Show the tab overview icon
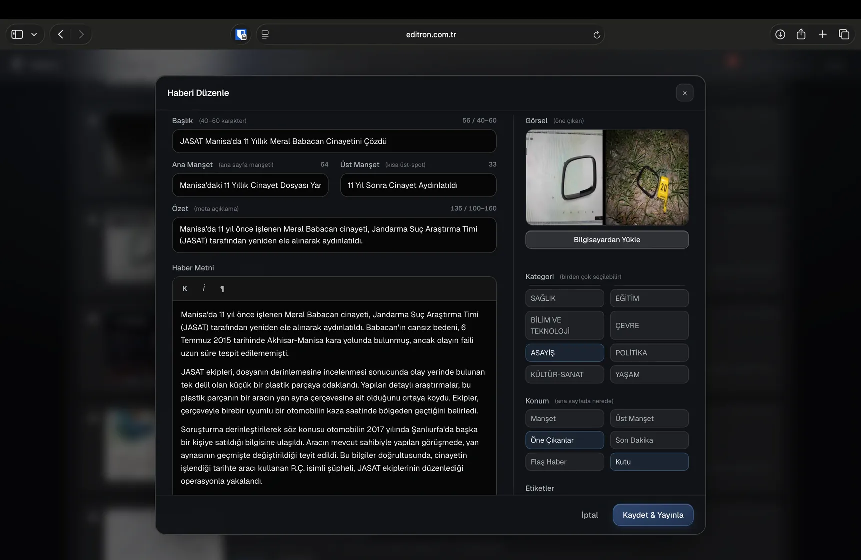Image resolution: width=861 pixels, height=560 pixels. (x=844, y=34)
